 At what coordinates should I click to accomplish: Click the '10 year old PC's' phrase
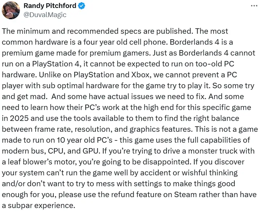pyautogui.click(x=85, y=140)
